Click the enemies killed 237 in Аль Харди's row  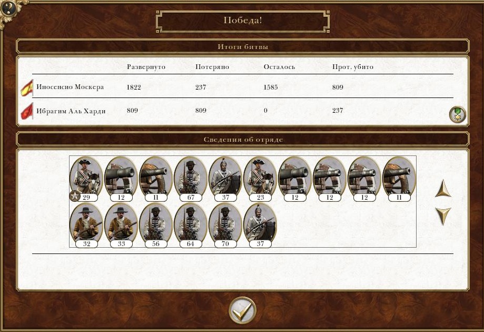pos(338,110)
